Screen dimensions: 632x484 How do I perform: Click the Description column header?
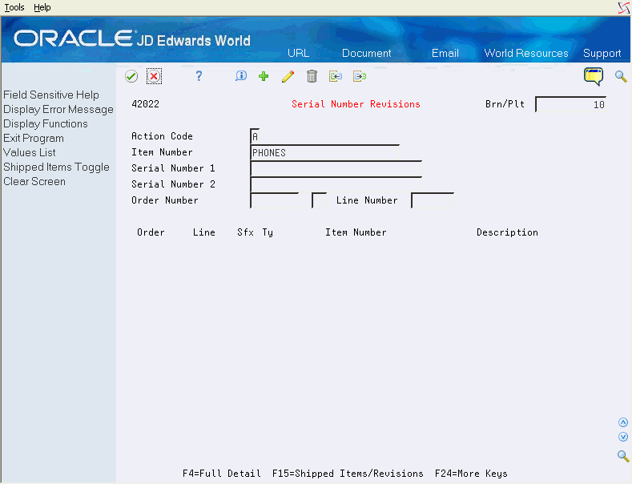point(507,232)
